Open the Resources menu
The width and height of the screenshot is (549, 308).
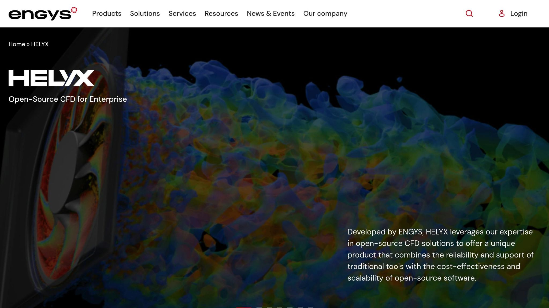[x=221, y=13]
